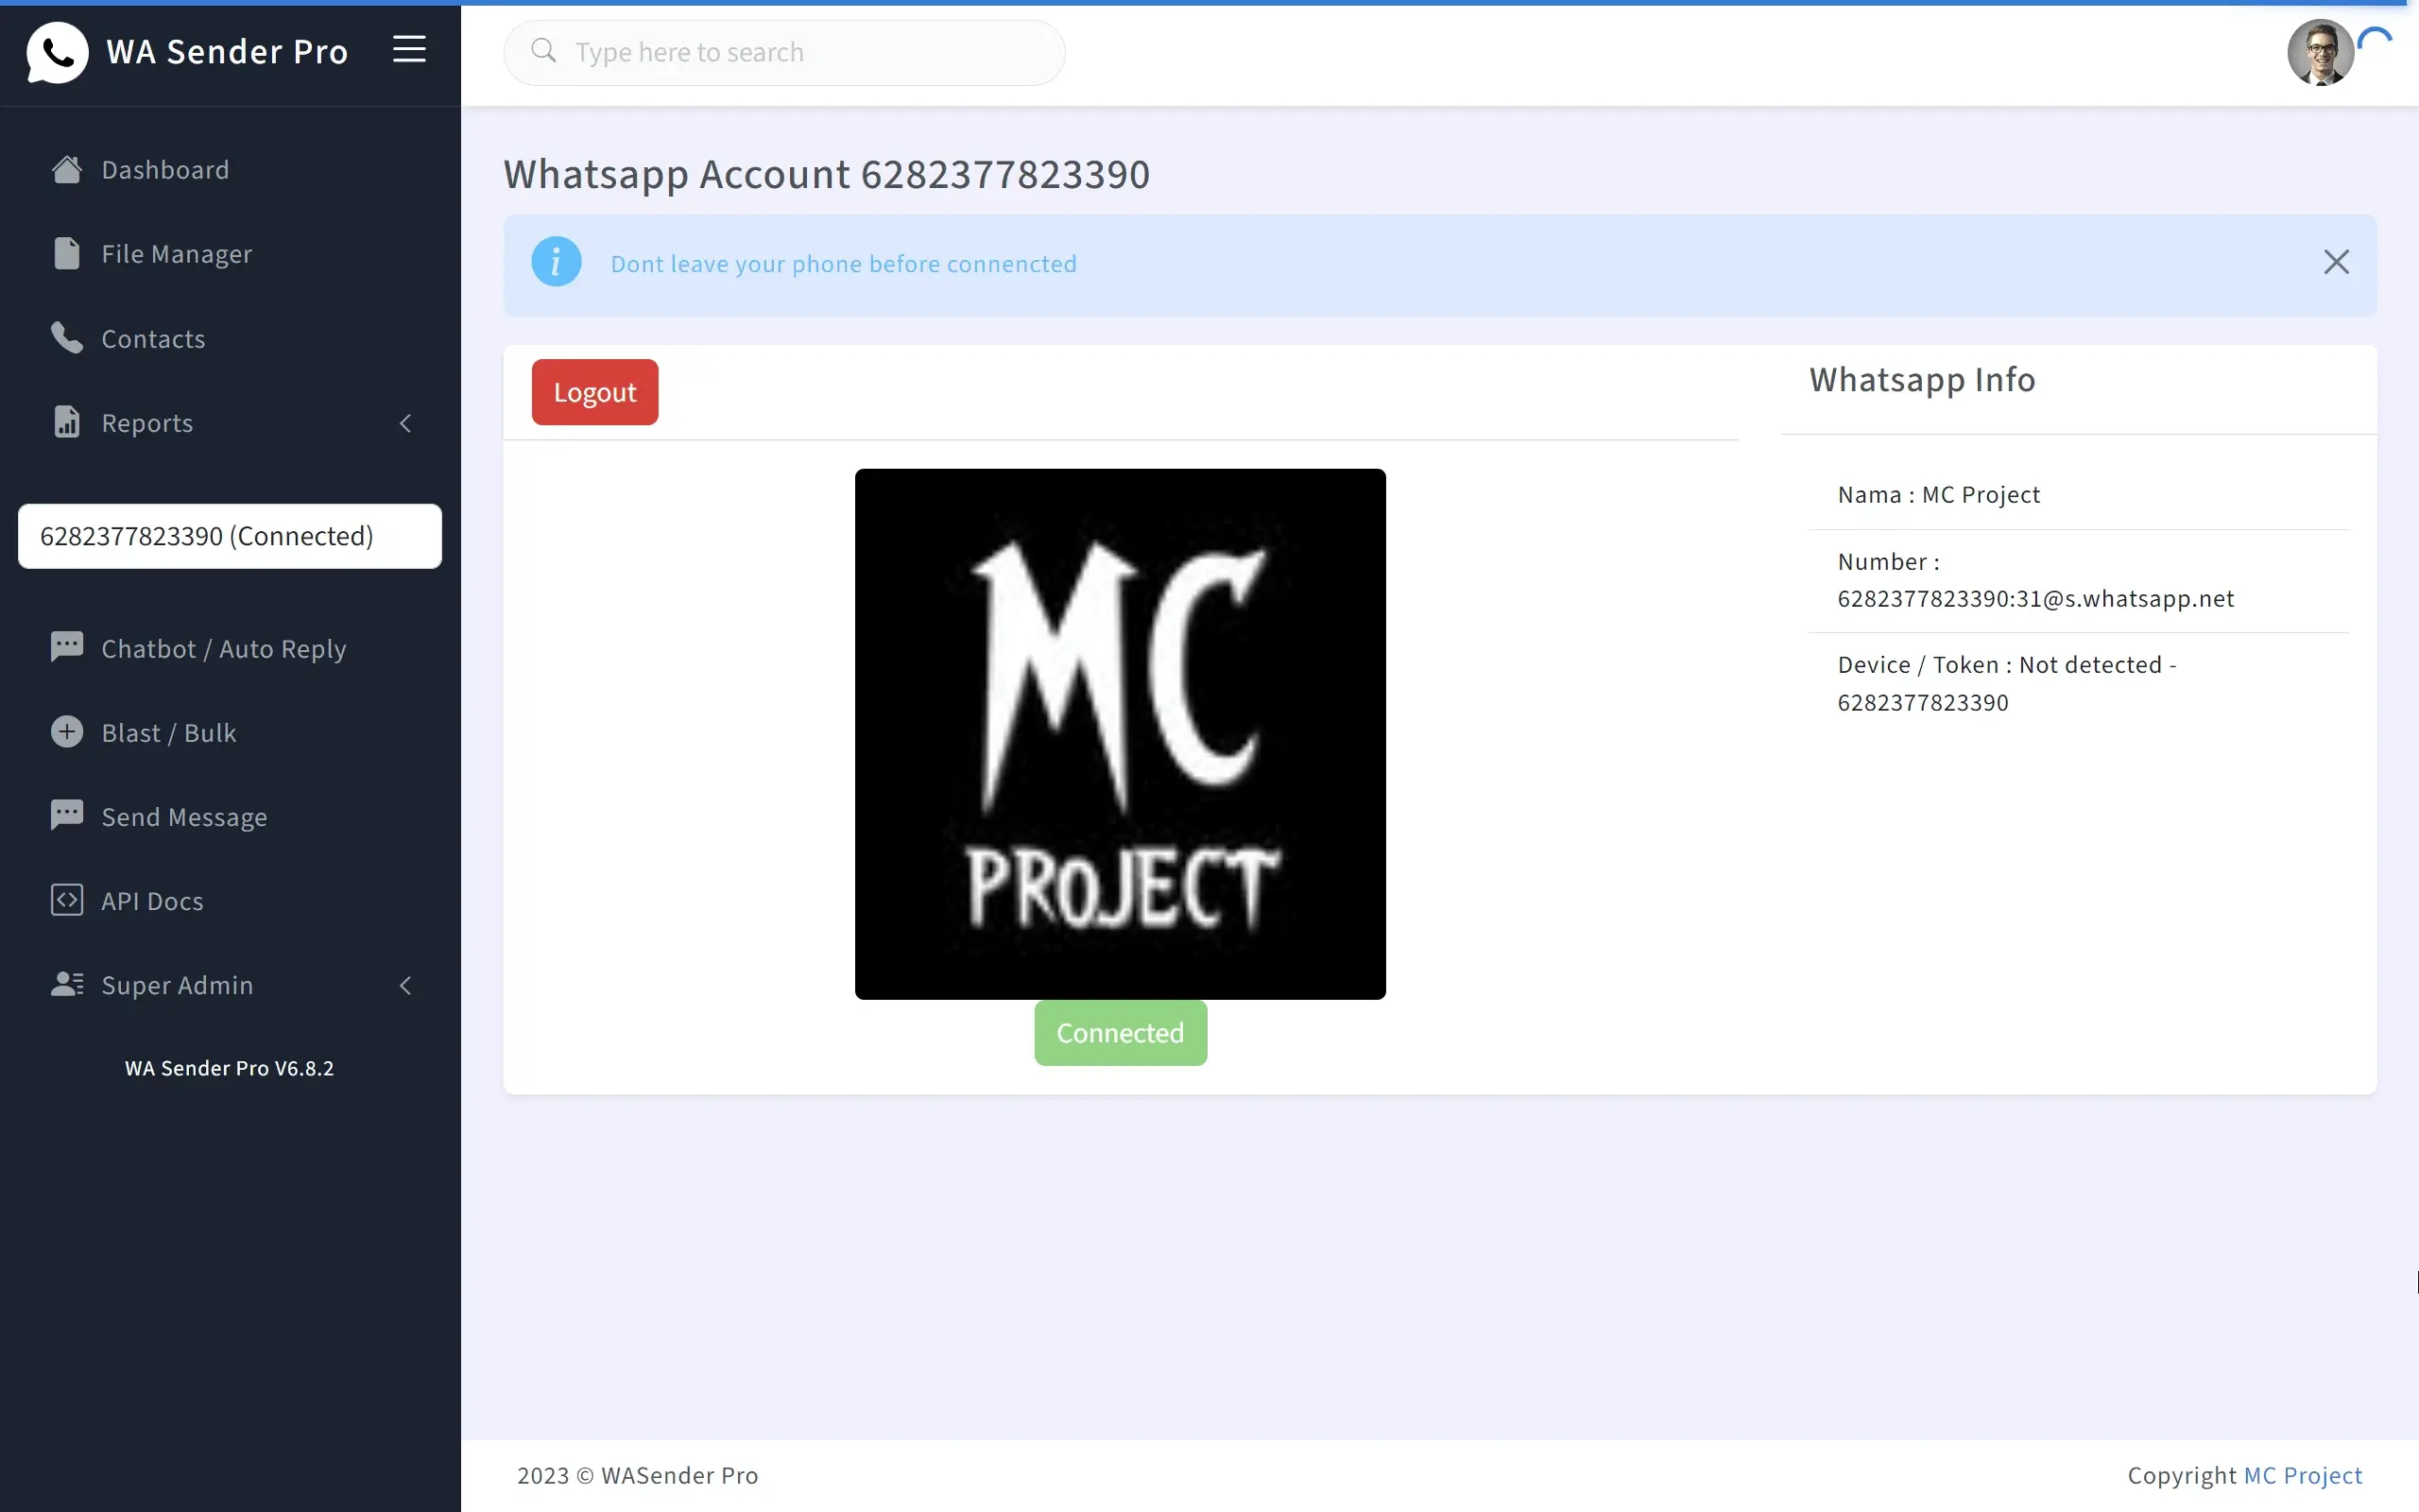This screenshot has width=2419, height=1512.
Task: Open Contacts via the phone icon
Action: point(66,338)
